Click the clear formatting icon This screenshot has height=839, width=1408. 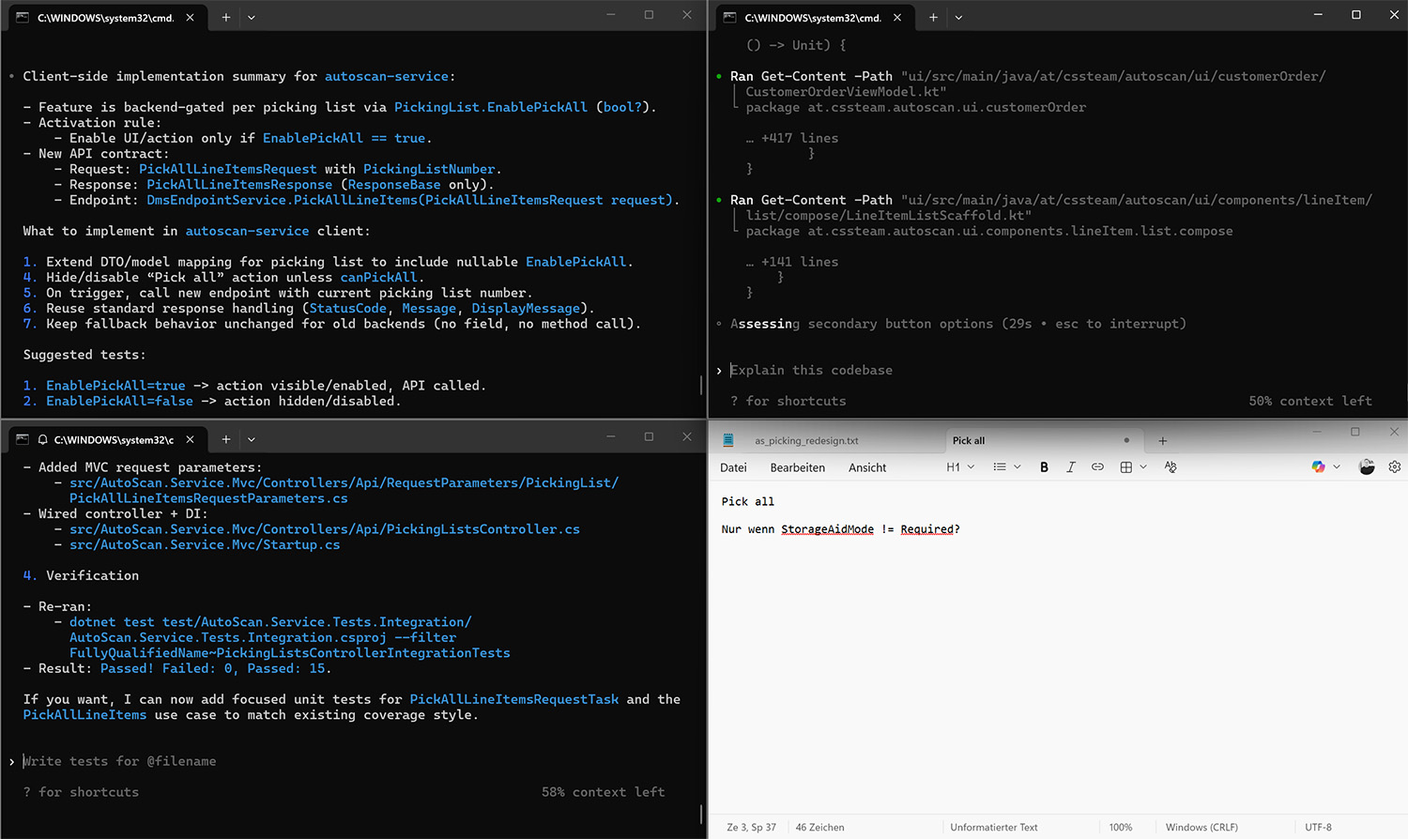click(1171, 467)
